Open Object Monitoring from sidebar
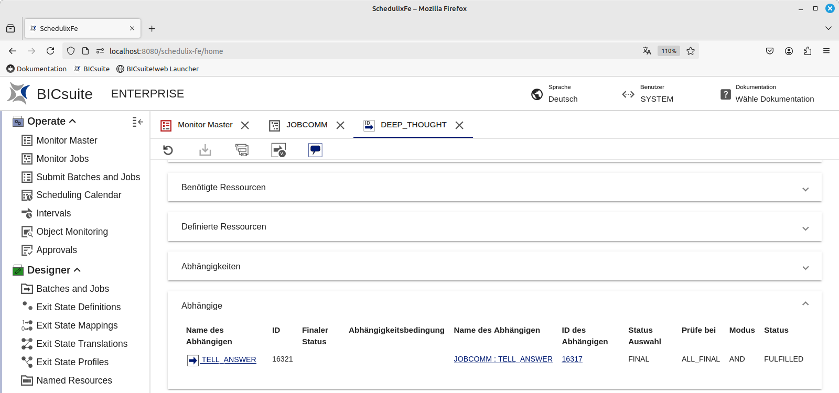This screenshot has width=839, height=393. pyautogui.click(x=72, y=232)
